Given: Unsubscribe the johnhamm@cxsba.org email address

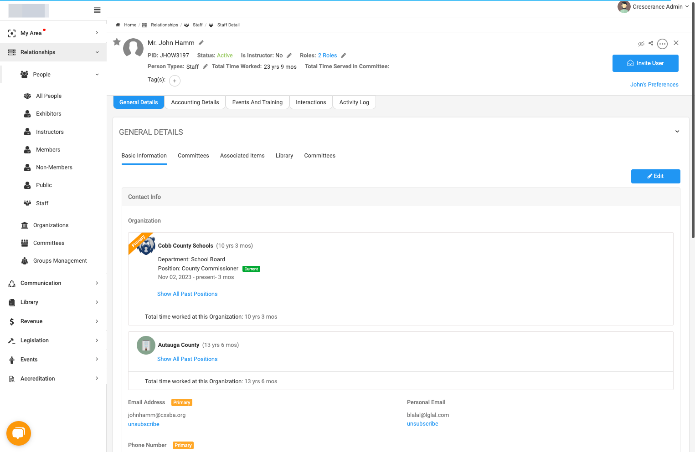Looking at the screenshot, I should [x=144, y=424].
